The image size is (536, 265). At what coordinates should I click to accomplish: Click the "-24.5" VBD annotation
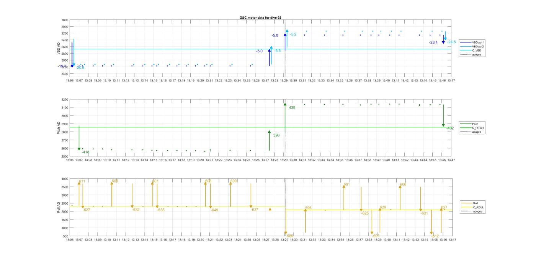click(451, 42)
